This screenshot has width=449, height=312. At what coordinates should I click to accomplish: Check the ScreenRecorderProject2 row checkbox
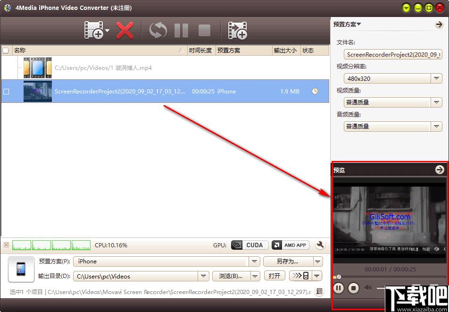[6, 92]
